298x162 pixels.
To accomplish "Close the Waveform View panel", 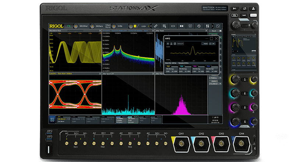I will (x=100, y=31).
